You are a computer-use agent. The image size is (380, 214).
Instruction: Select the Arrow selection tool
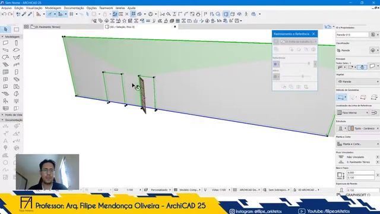(x=5, y=29)
